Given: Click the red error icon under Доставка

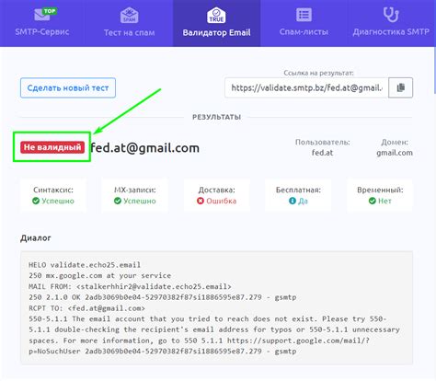Looking at the screenshot, I should 201,201.
